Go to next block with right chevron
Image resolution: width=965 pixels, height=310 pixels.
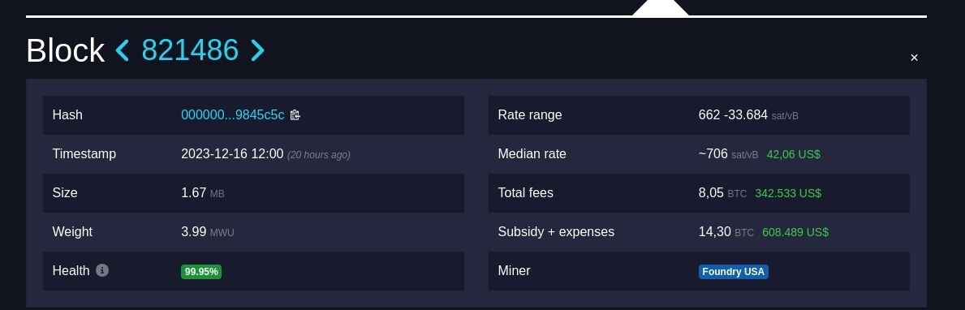(x=257, y=50)
